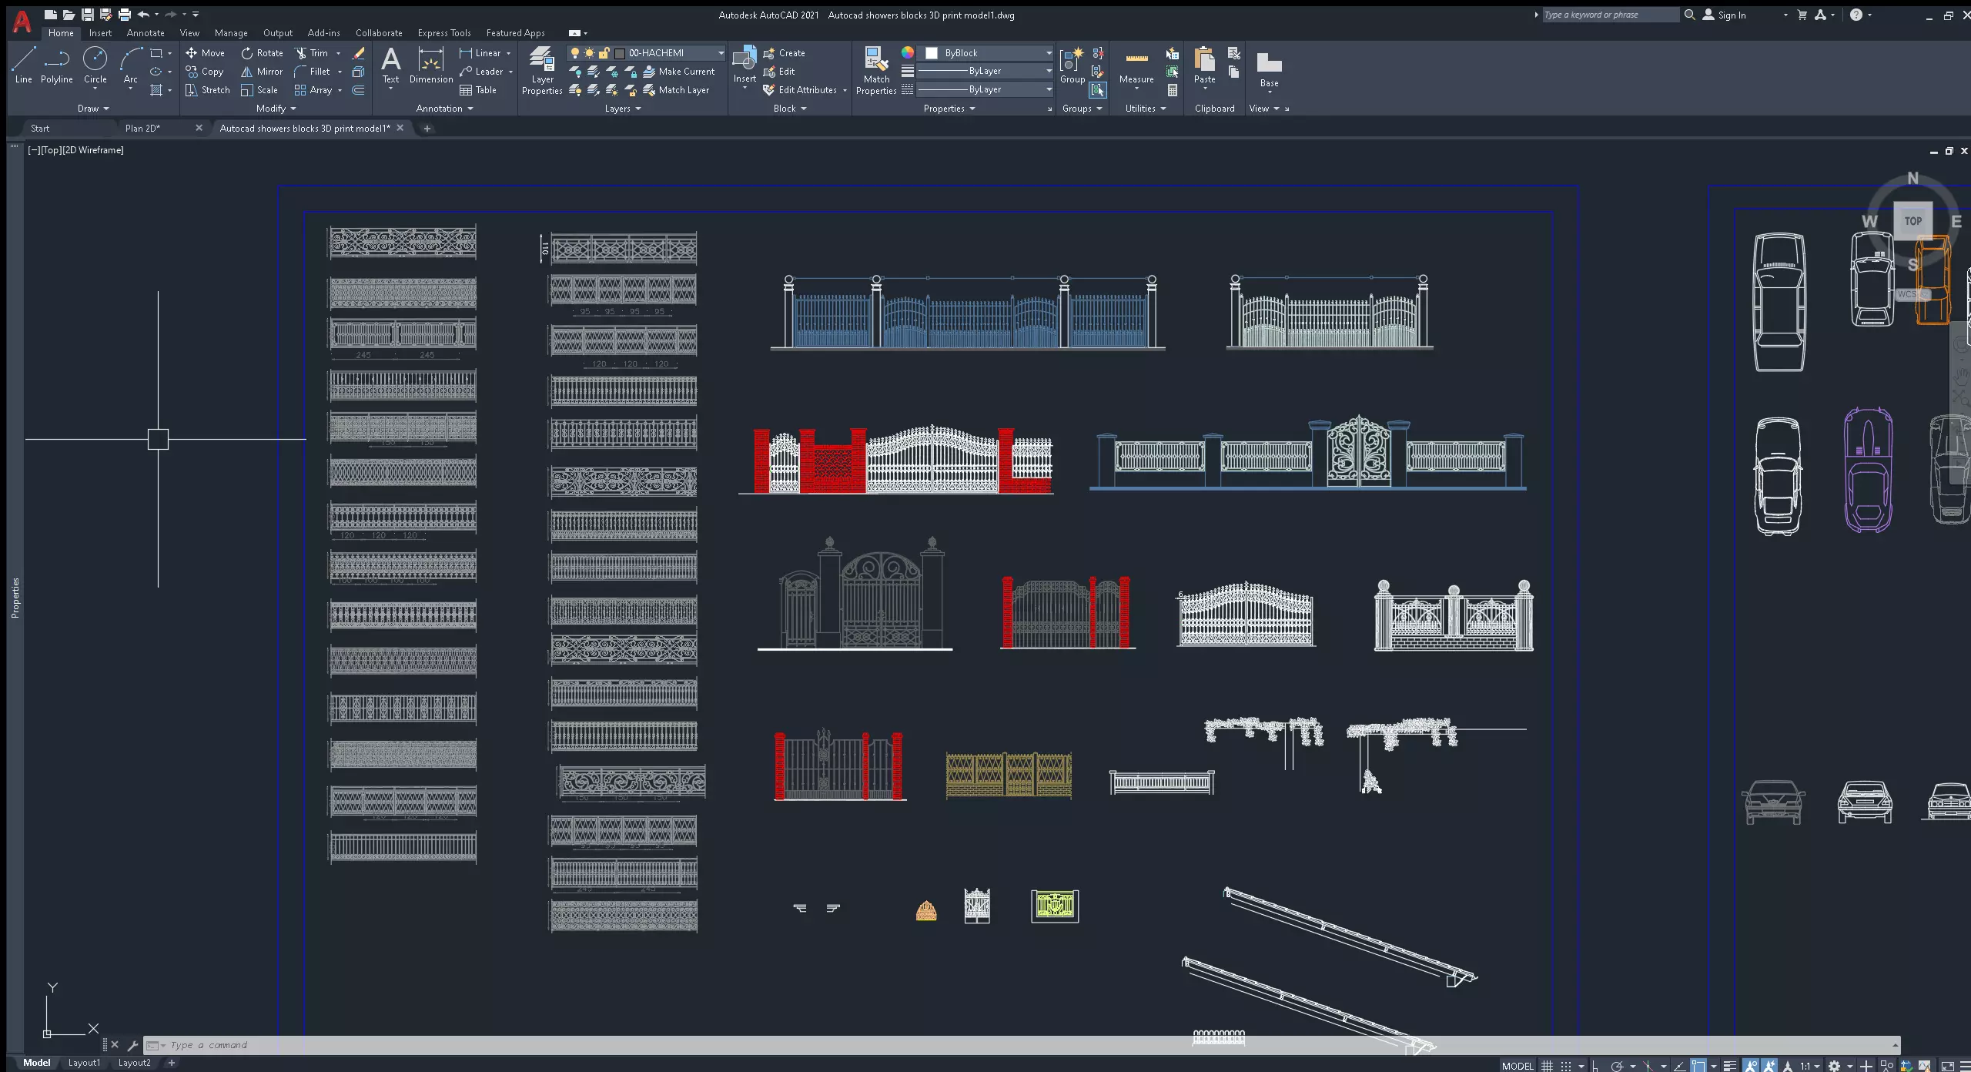
Task: Open the Insert ribbon tab
Action: click(x=100, y=33)
